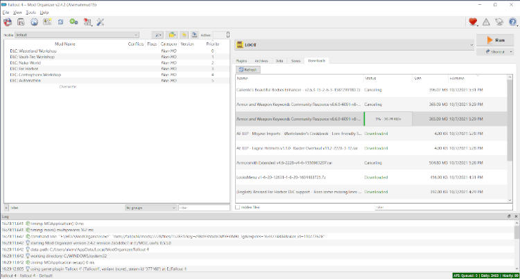This screenshot has height=279, width=520.
Task: Open the No groups dropdown
Action: pos(150,208)
